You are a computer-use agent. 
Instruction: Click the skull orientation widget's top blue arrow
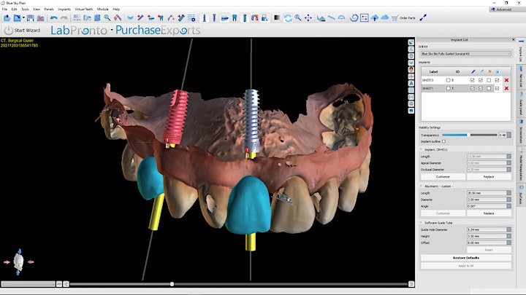coord(19,251)
